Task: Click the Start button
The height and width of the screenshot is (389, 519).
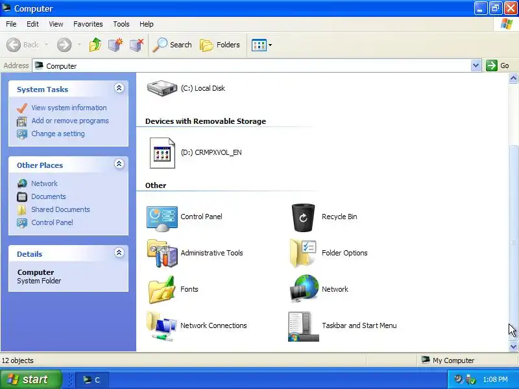Action: click(x=30, y=379)
